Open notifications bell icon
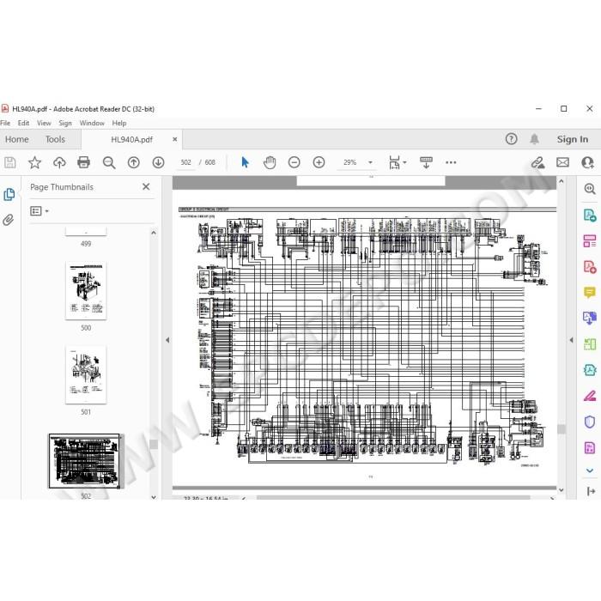Screen dimensions: 601x601 click(x=534, y=139)
